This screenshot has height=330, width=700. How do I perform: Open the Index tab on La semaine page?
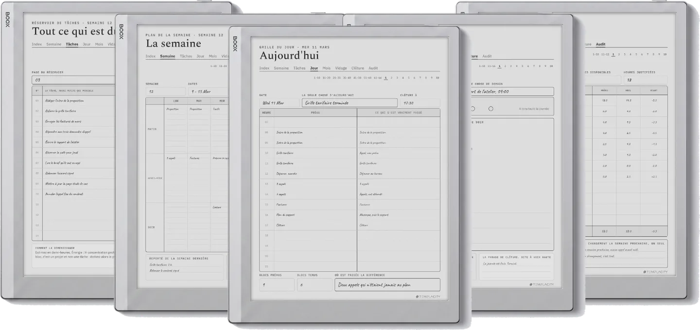point(151,56)
